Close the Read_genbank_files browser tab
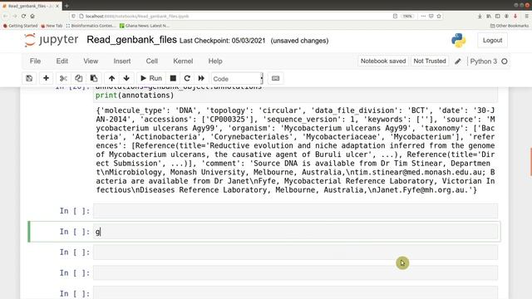The width and height of the screenshot is (532, 299). pyautogui.click(x=57, y=6)
